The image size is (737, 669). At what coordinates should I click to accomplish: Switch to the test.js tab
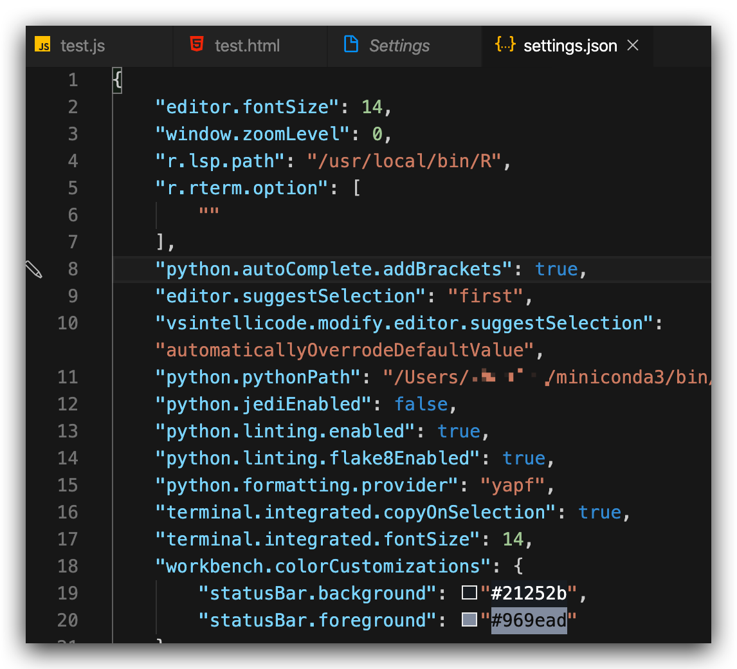82,46
